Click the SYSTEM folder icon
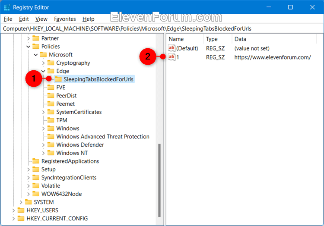Screen dimensions: 324x226 click(x=29, y=202)
